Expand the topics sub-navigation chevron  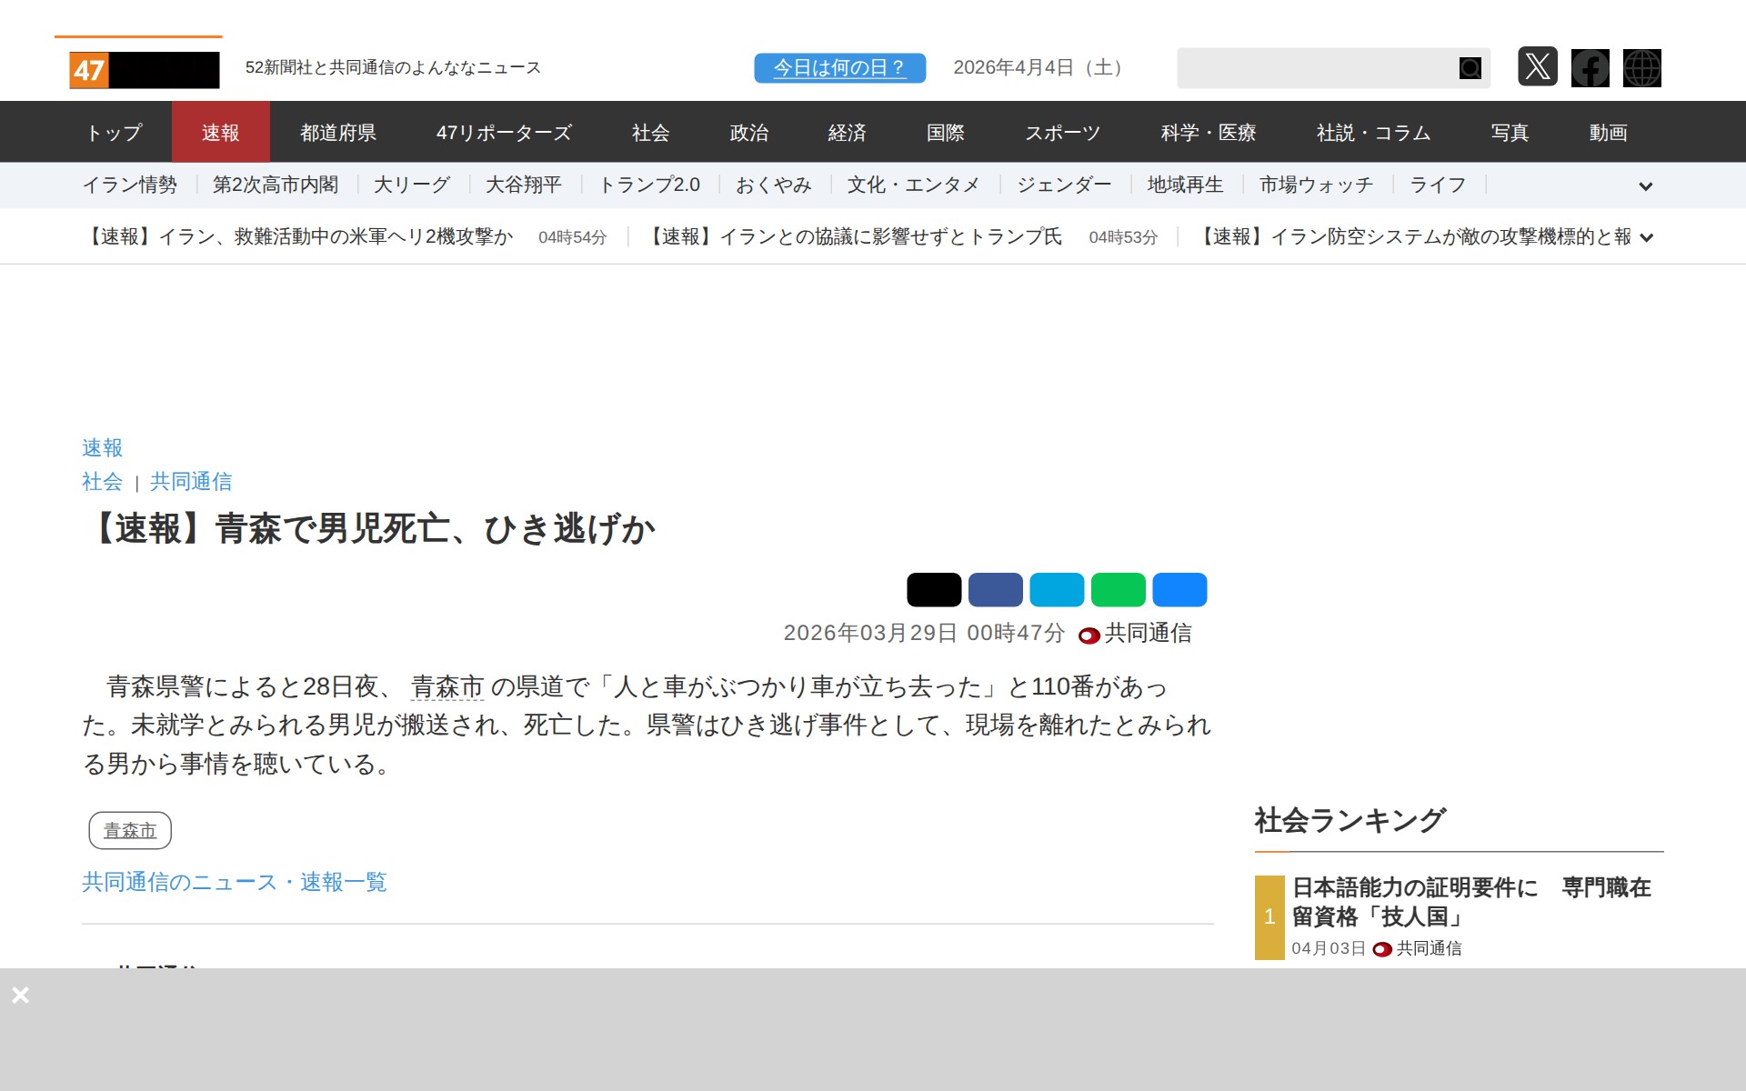tap(1645, 186)
